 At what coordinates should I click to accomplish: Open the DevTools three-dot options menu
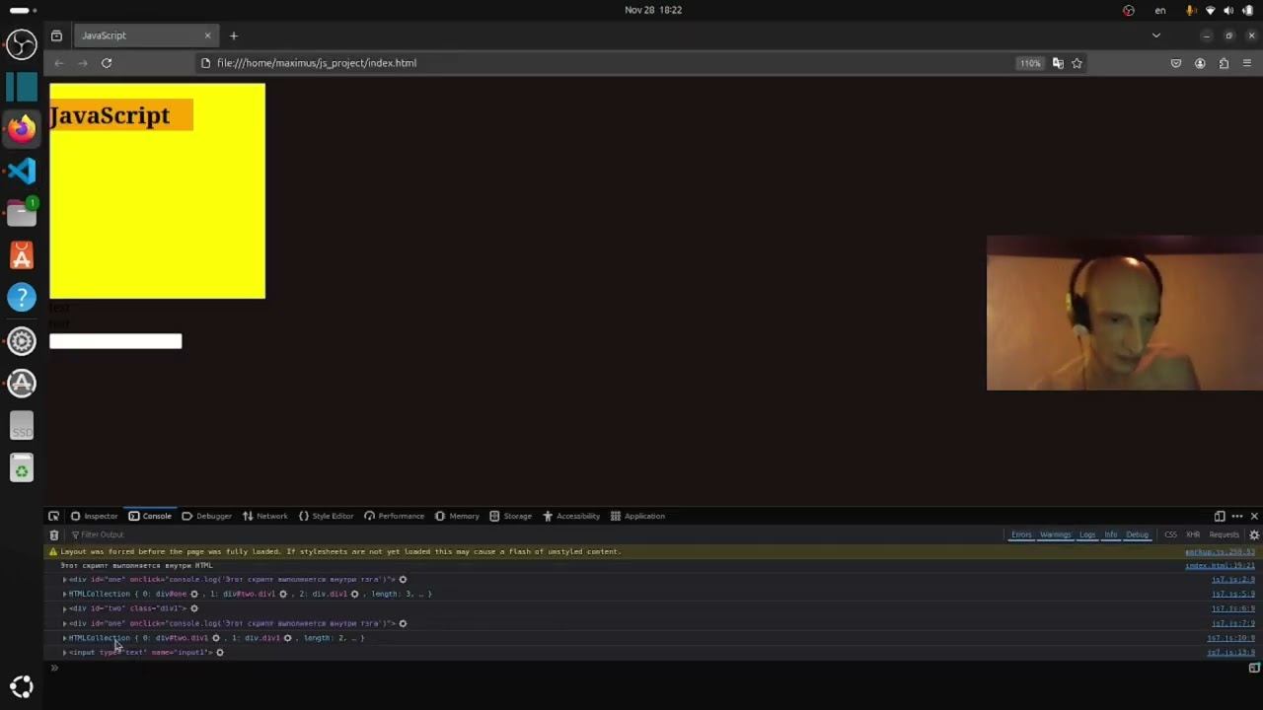coord(1236,516)
